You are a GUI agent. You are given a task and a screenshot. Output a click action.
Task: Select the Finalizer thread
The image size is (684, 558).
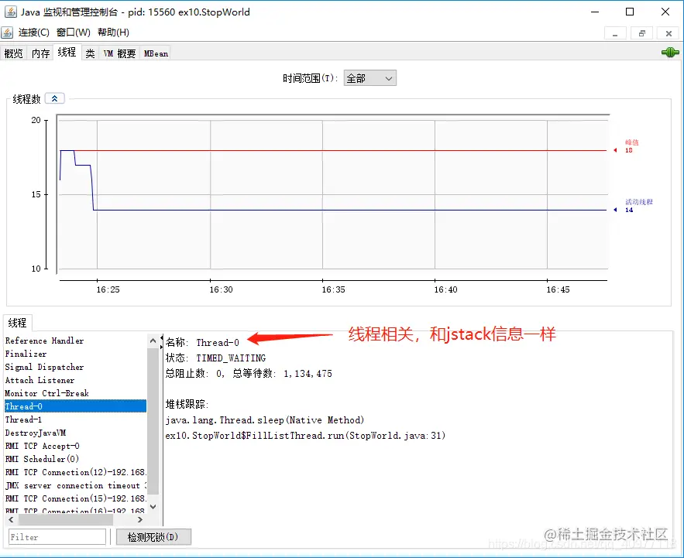tap(75, 354)
